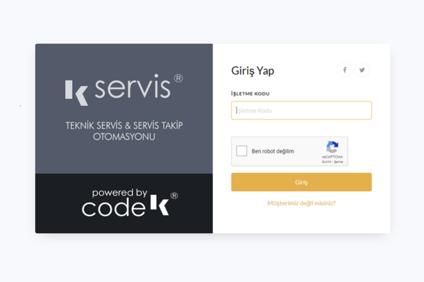
Task: Open the reCAPTCHA Şartlar link
Action: (338, 162)
